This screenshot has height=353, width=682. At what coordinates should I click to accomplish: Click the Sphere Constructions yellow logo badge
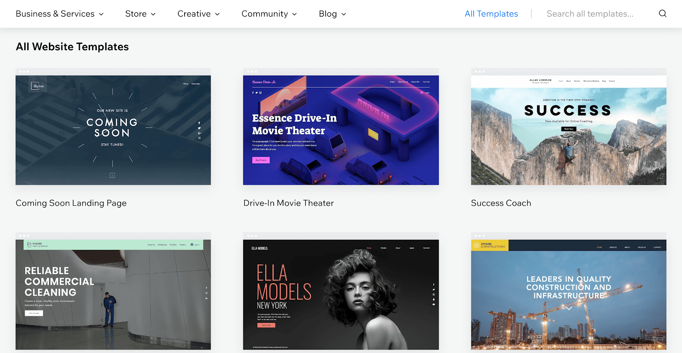tap(489, 245)
